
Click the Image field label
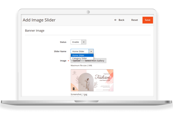[63, 61]
